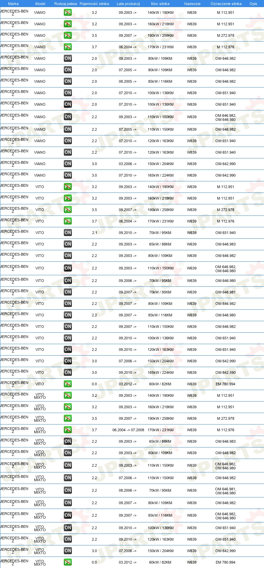This screenshot has width=264, height=568.
Task: Click the 'Pojemność silnika' column header
Action: (94, 4)
